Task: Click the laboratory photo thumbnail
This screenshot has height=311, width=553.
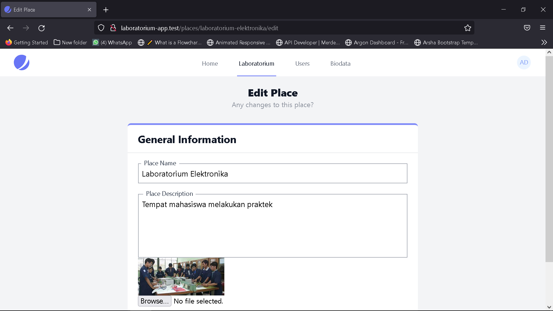Action: (181, 276)
